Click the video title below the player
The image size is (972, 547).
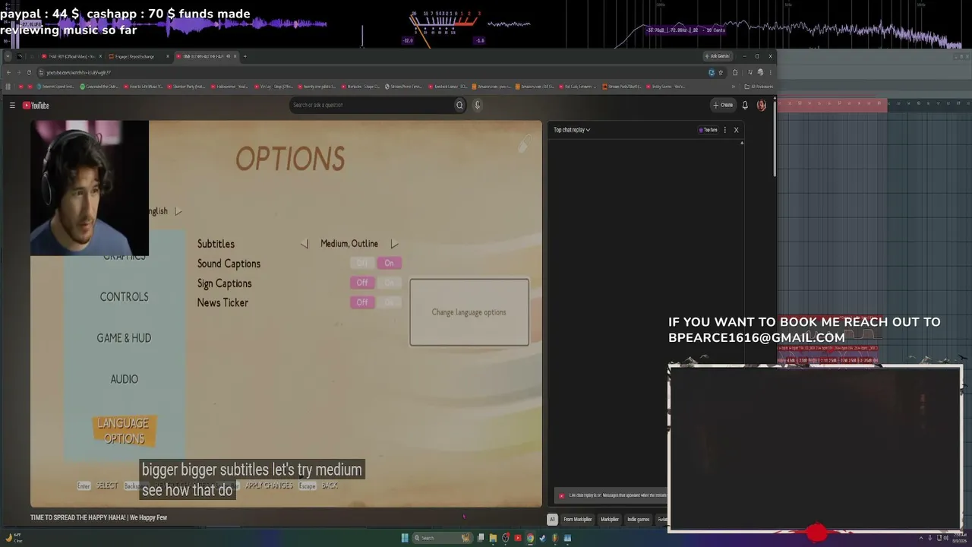(x=99, y=518)
